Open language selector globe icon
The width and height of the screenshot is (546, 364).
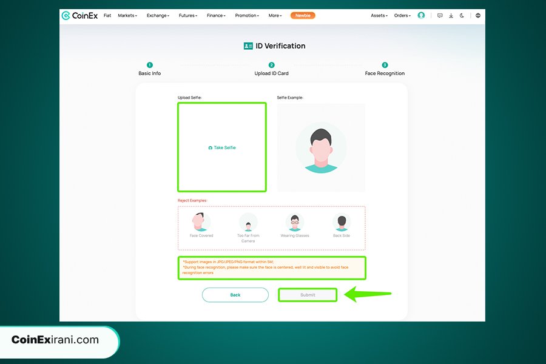[478, 16]
